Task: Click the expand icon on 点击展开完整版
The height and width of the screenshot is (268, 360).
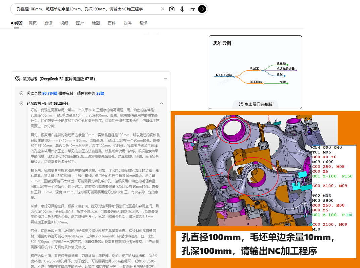Action: pos(241,104)
